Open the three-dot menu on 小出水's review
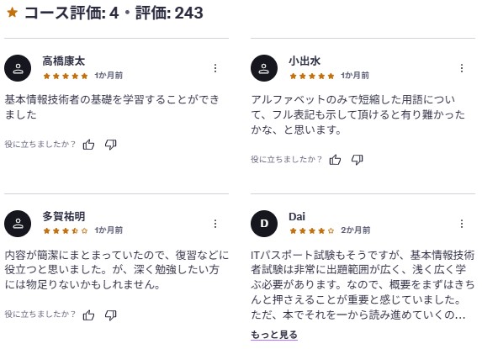482x349 pixels. click(462, 68)
